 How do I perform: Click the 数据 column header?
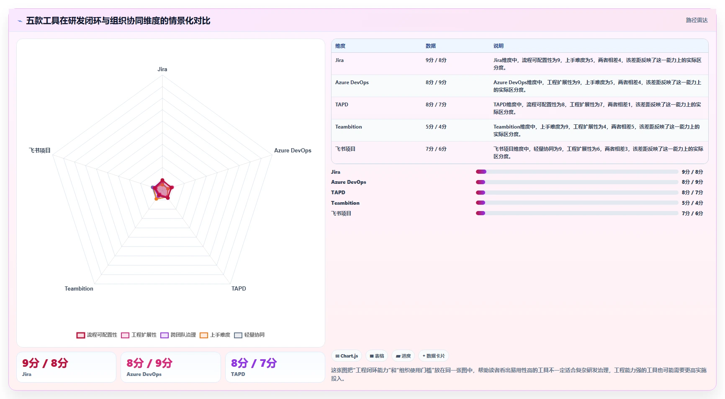(431, 46)
